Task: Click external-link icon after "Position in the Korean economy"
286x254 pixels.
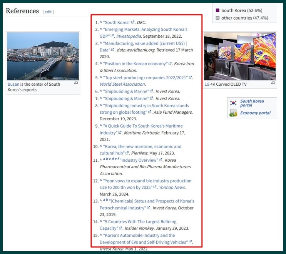Action: coord(170,63)
